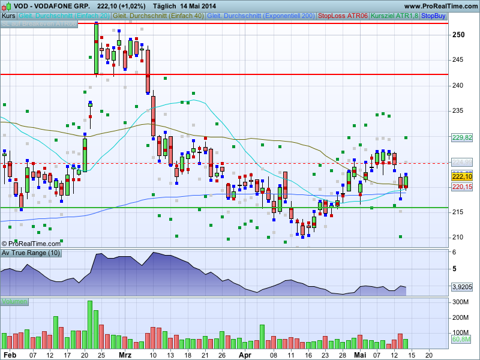The height and width of the screenshot is (360, 480).
Task: Click the Mrz month label on time axis
Action: (x=125, y=355)
